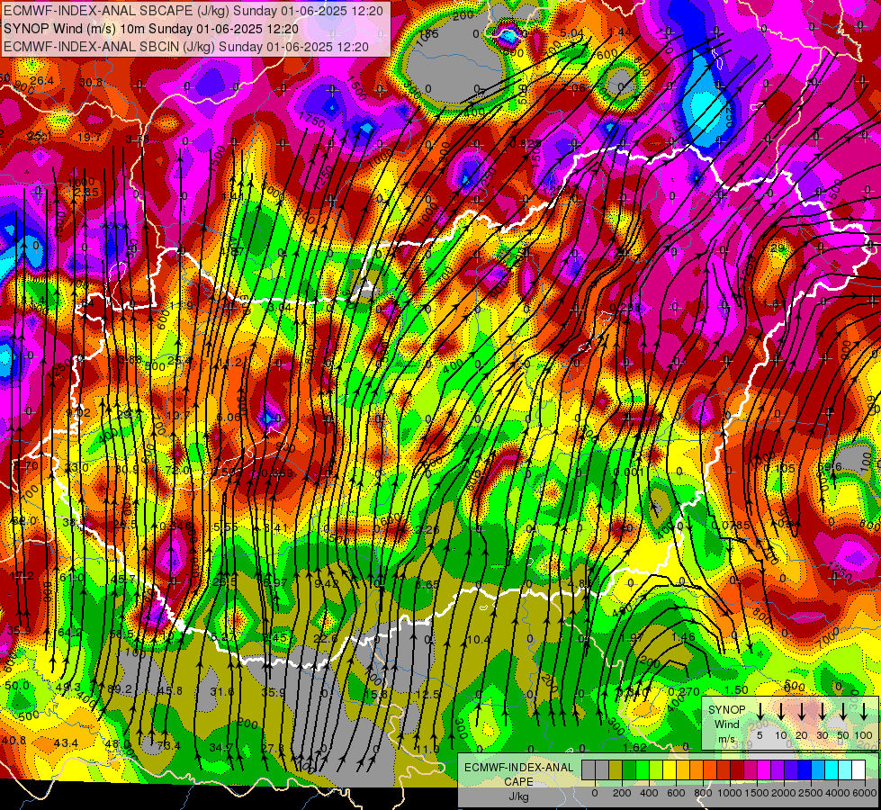Click the 30 m/s wind arrow in legend
The width and height of the screenshot is (881, 810).
(x=822, y=712)
